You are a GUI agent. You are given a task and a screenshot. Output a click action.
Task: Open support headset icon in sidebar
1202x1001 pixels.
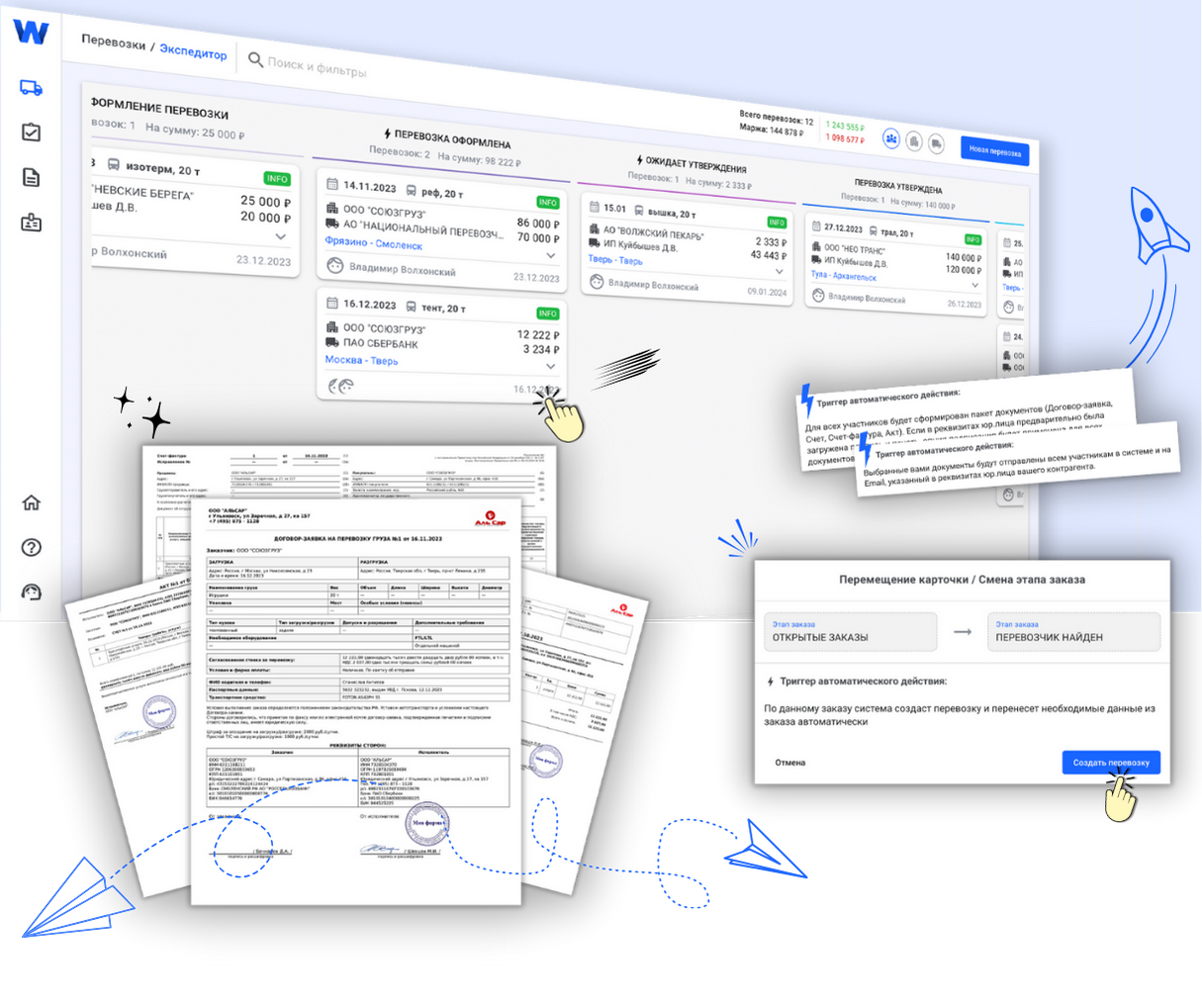(x=31, y=591)
